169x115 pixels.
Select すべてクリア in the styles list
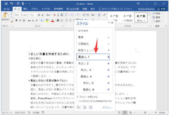[93, 31]
